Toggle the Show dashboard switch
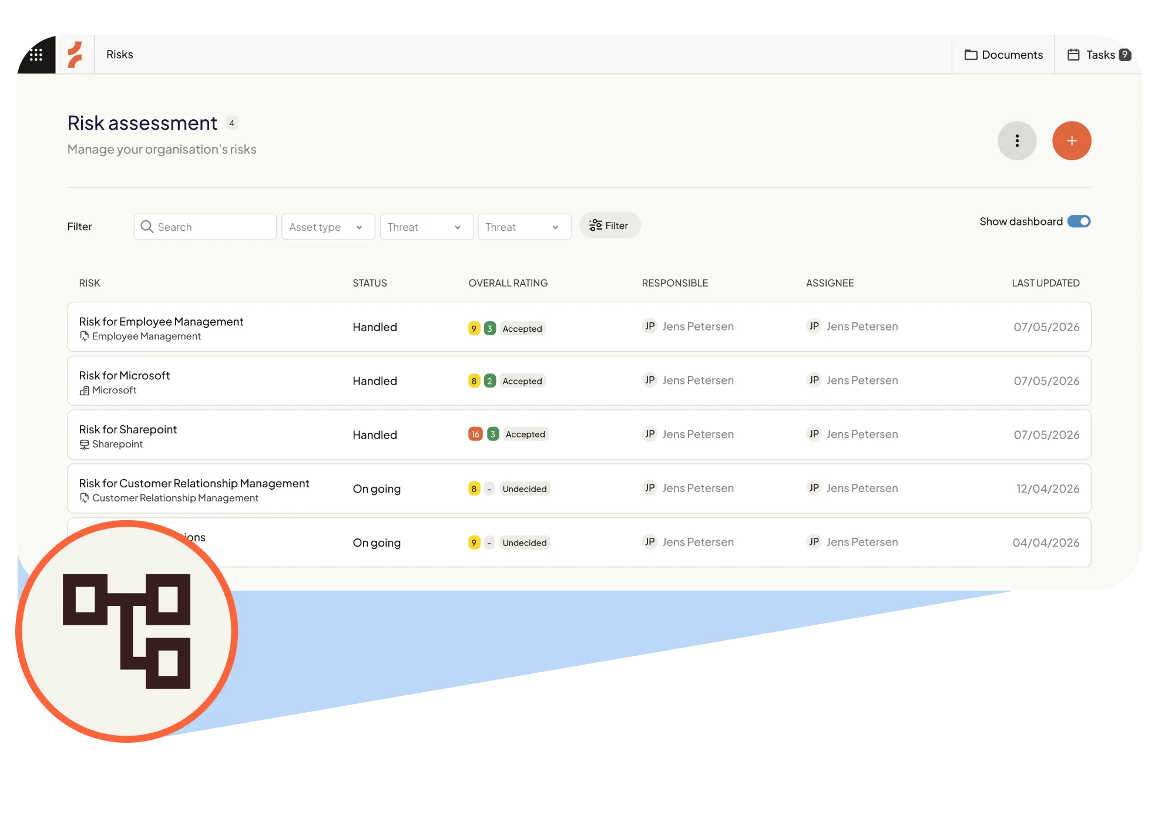This screenshot has width=1175, height=822. pos(1079,221)
